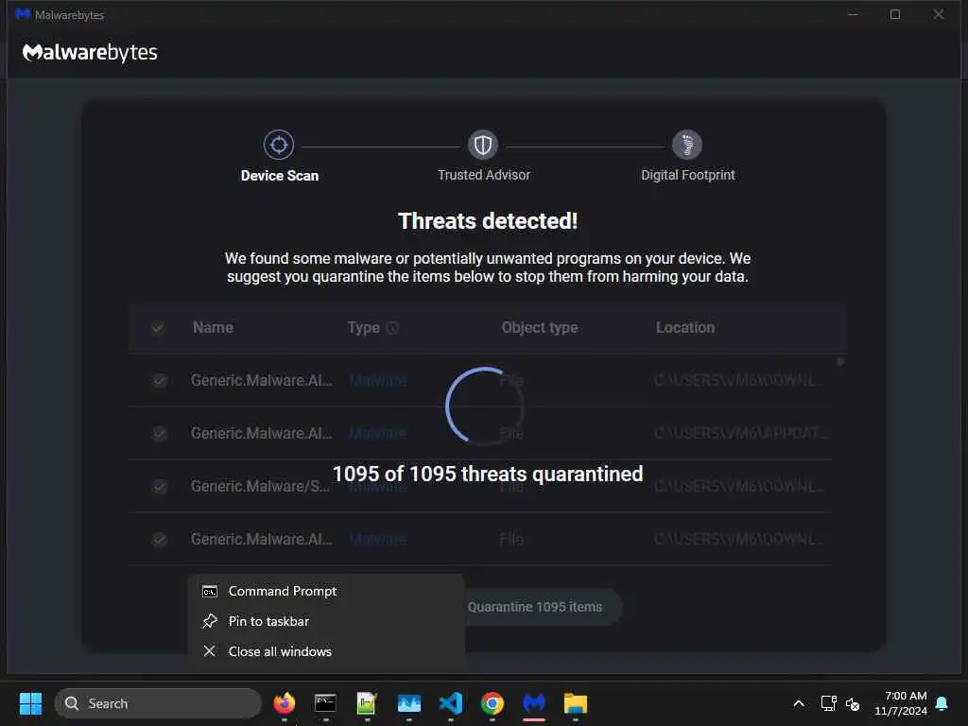
Task: Click the Digital Footprint footprint icon
Action: click(x=687, y=145)
